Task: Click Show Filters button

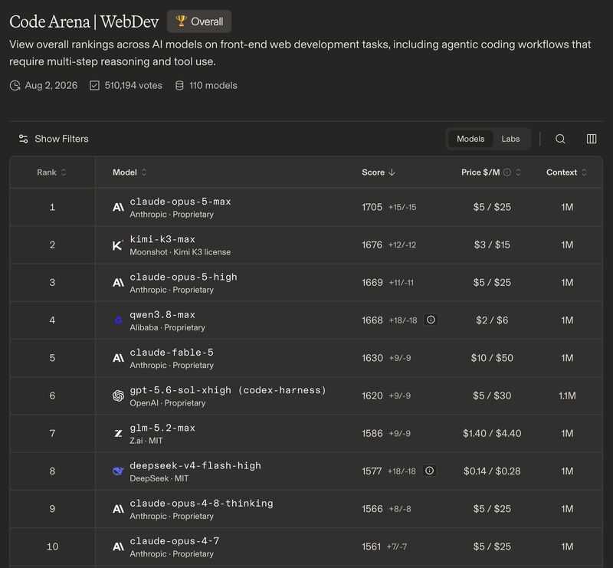Action: coord(54,139)
